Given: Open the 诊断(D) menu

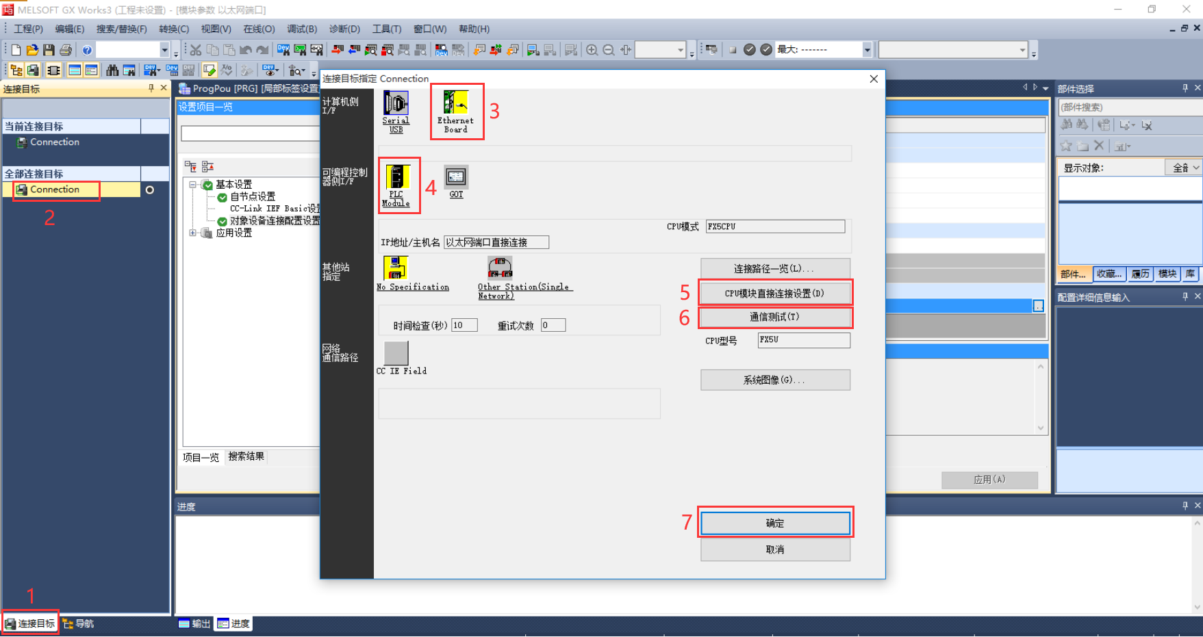Looking at the screenshot, I should click(344, 29).
